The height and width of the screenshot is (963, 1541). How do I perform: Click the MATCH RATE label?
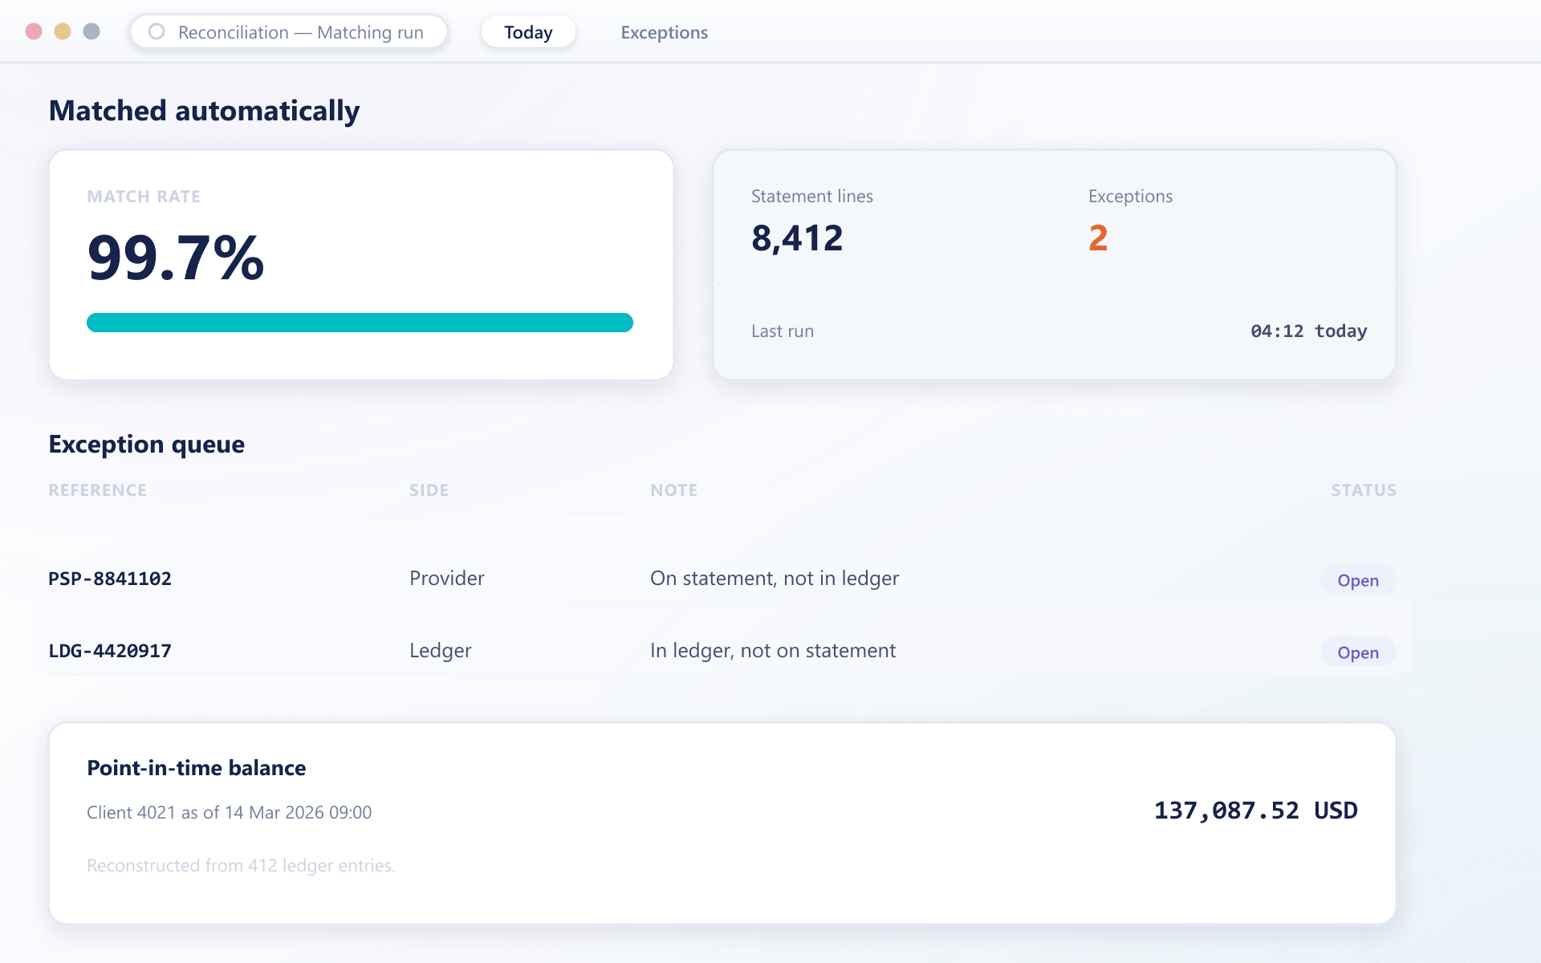tap(144, 197)
